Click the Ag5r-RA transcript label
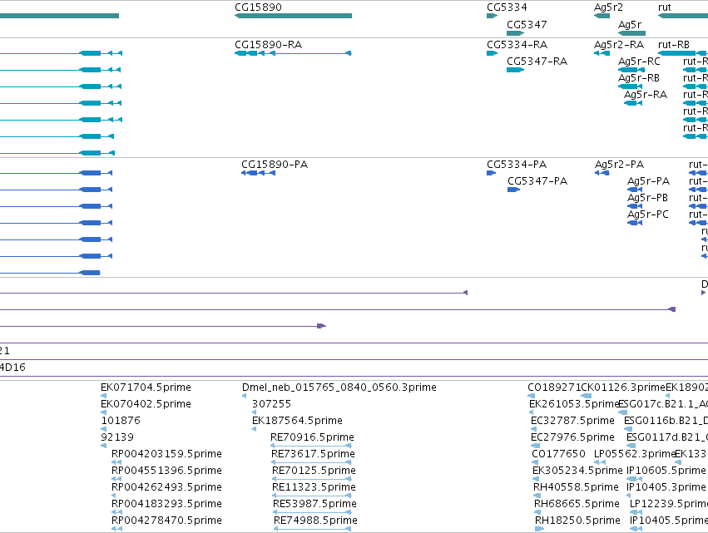The width and height of the screenshot is (708, 533). (646, 95)
